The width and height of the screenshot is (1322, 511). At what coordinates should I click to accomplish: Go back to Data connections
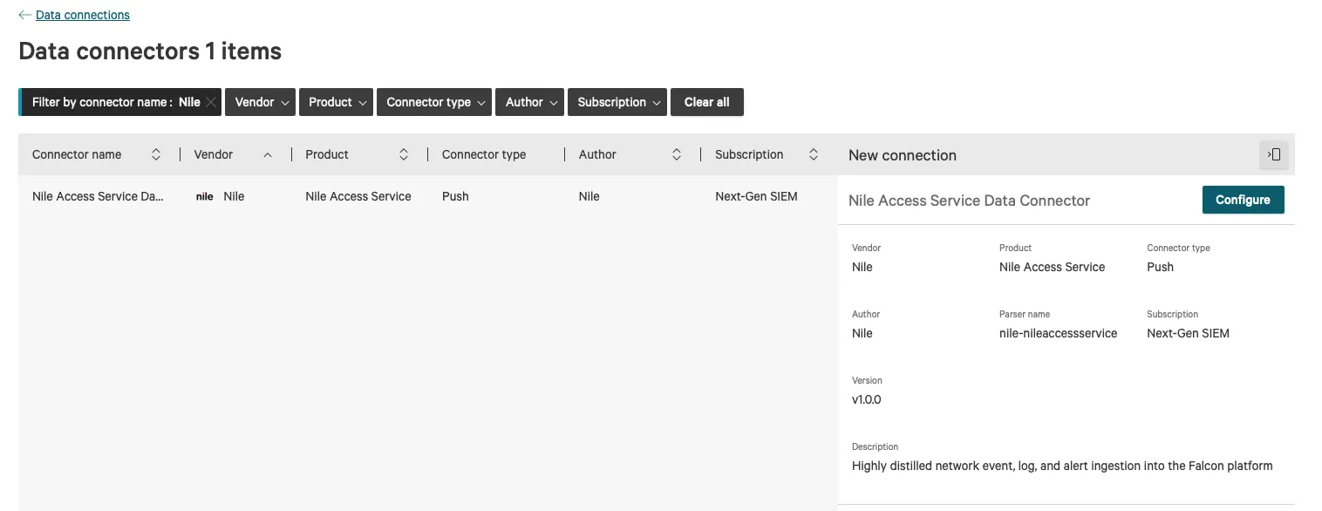pos(83,15)
